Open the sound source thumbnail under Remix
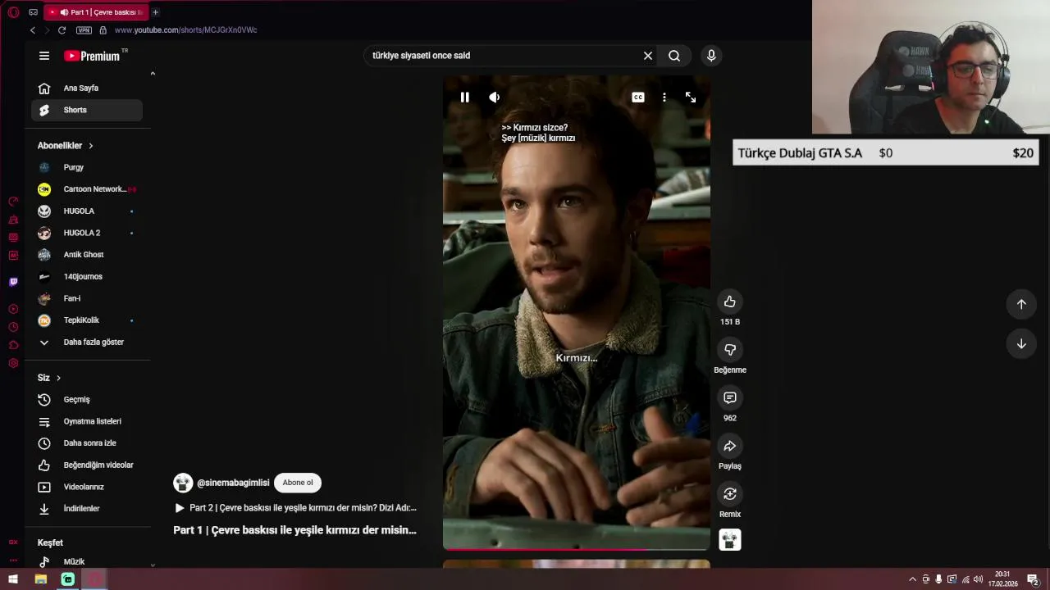This screenshot has height=590, width=1050. pos(730,540)
